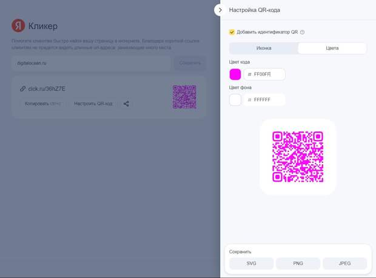This screenshot has width=376, height=278.
Task: Click the small QR code thumbnail
Action: coord(184,97)
